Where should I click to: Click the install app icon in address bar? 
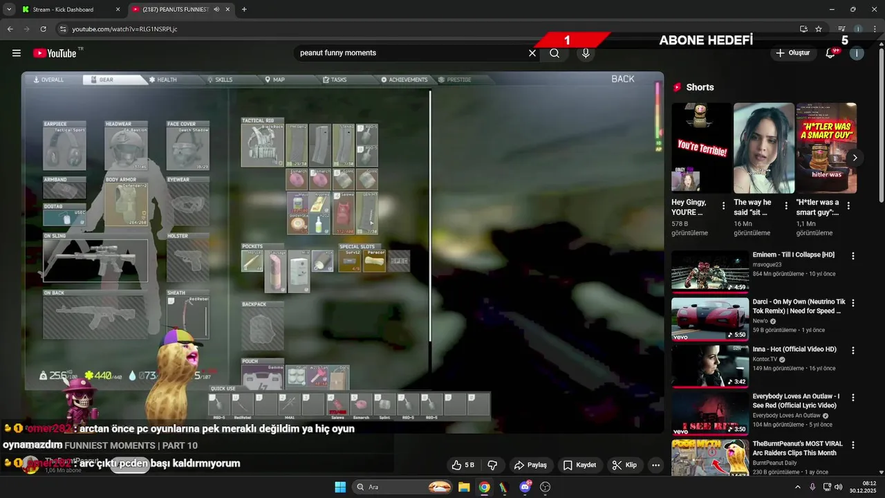click(803, 29)
